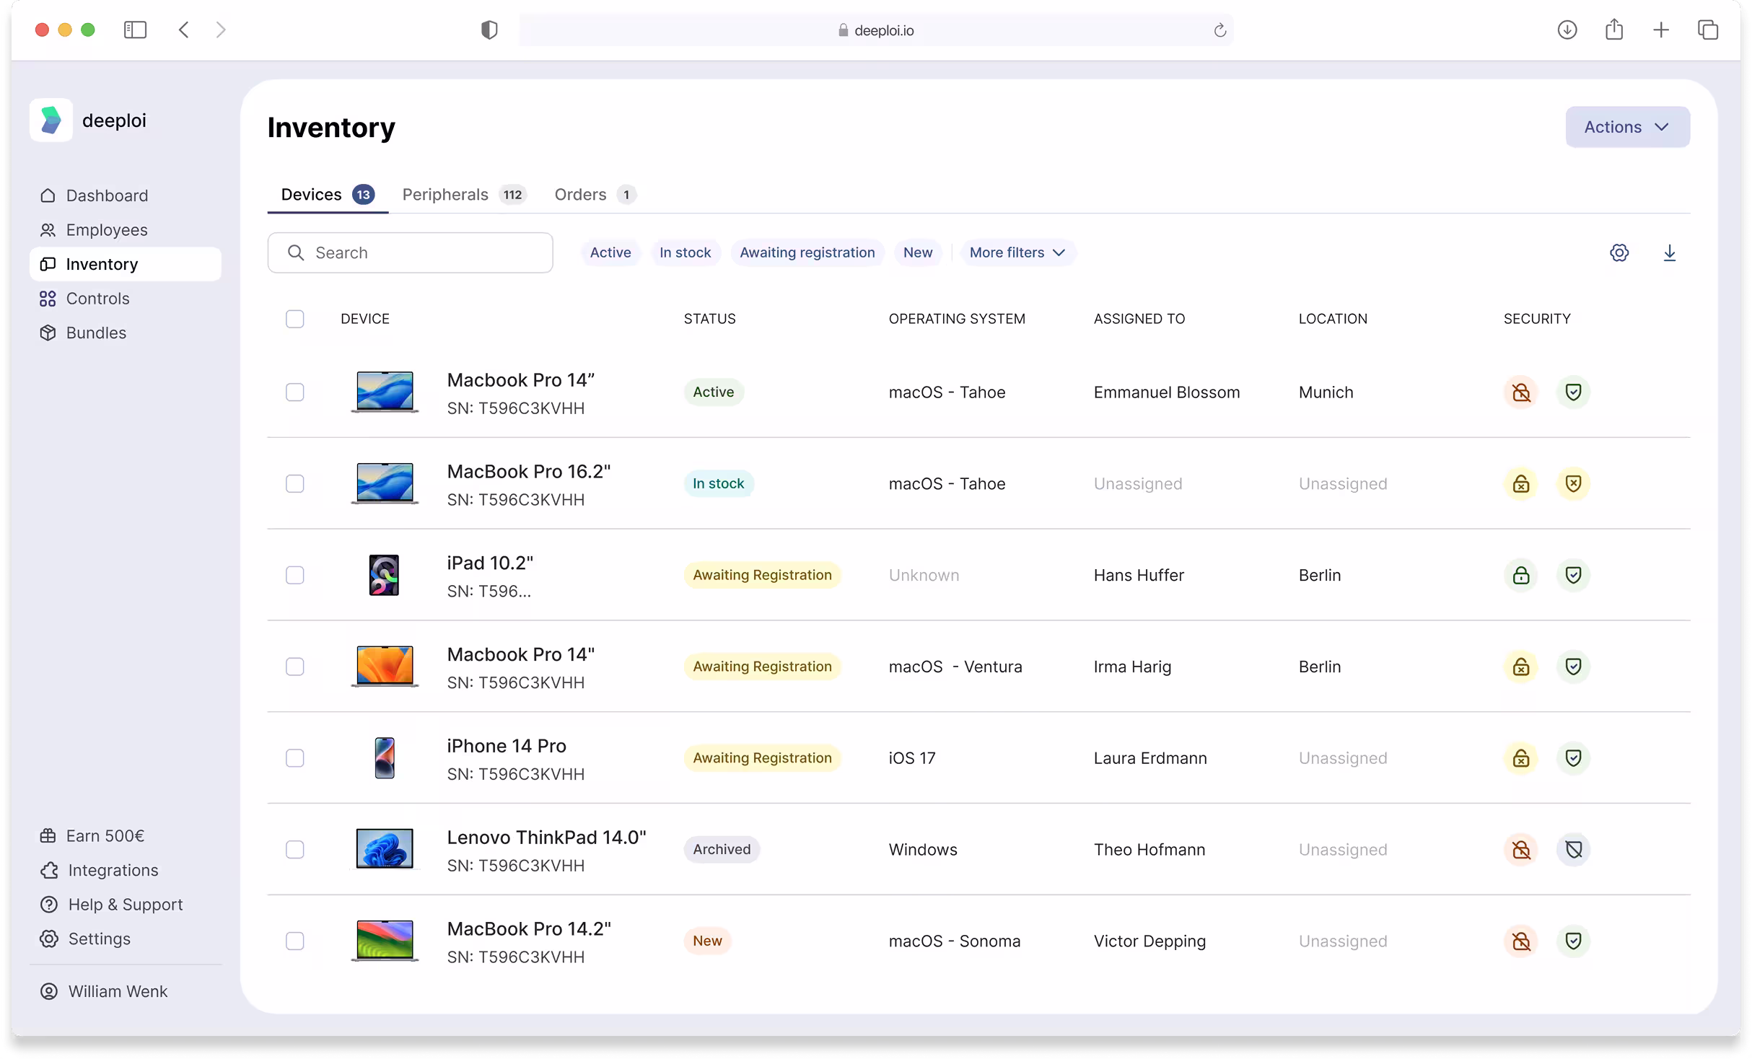Download the inventory list via export icon
Image resolution: width=1752 pixels, height=1059 pixels.
click(1669, 252)
